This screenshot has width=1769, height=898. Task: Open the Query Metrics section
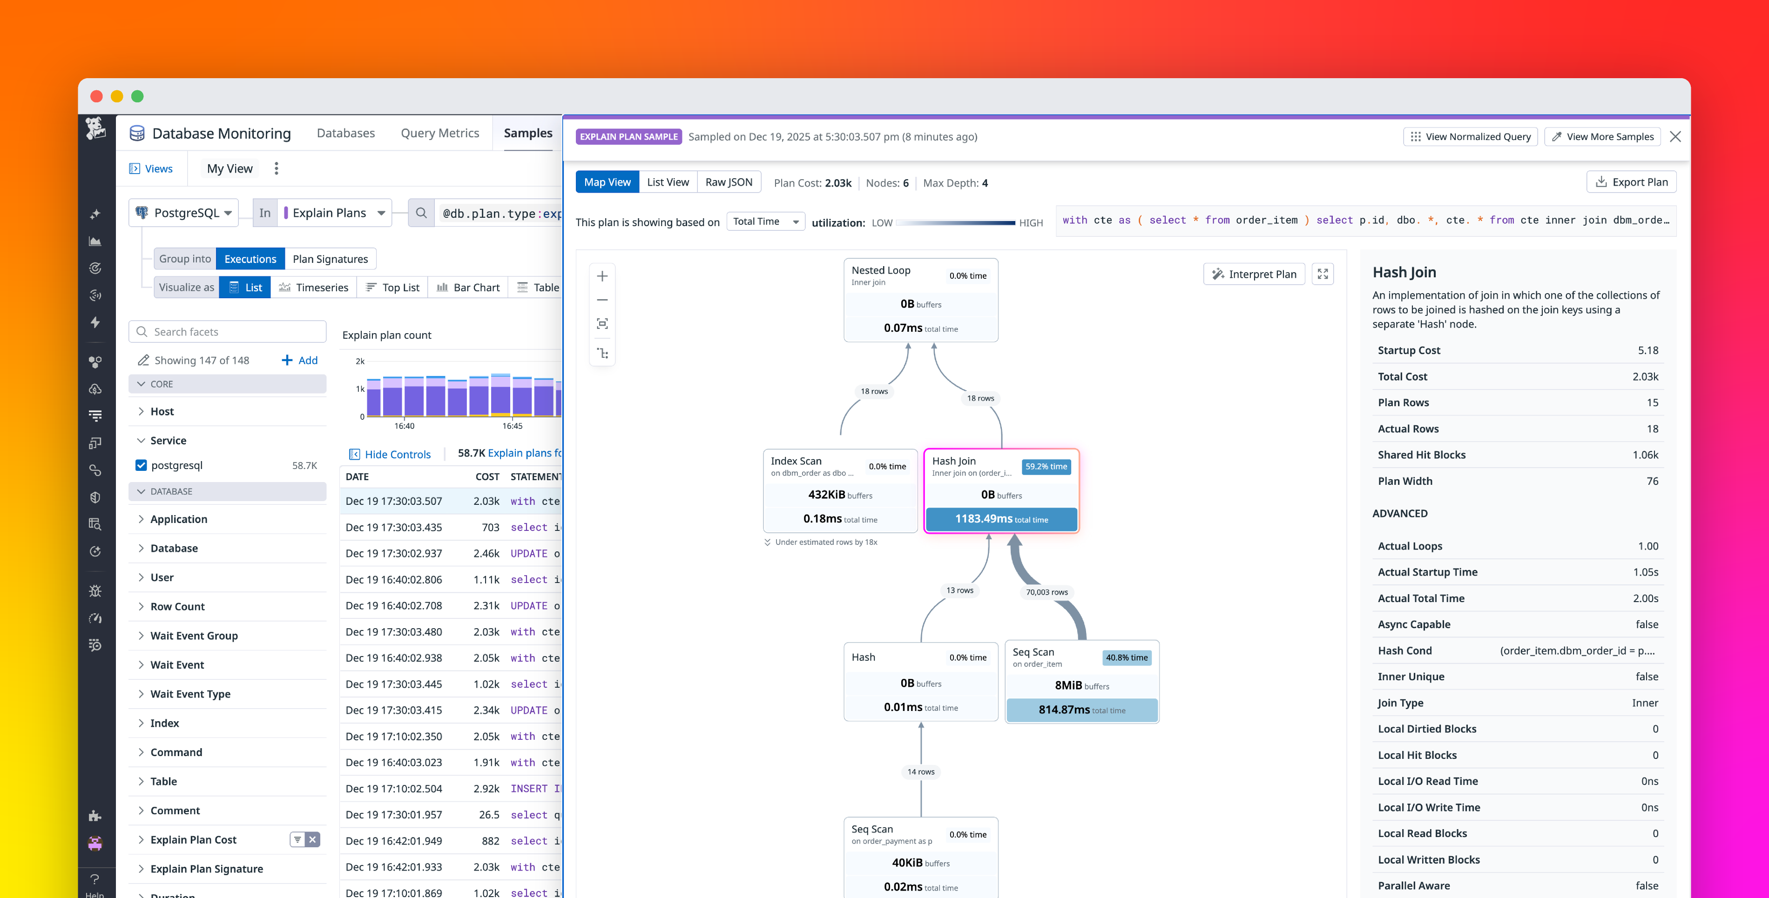[439, 133]
